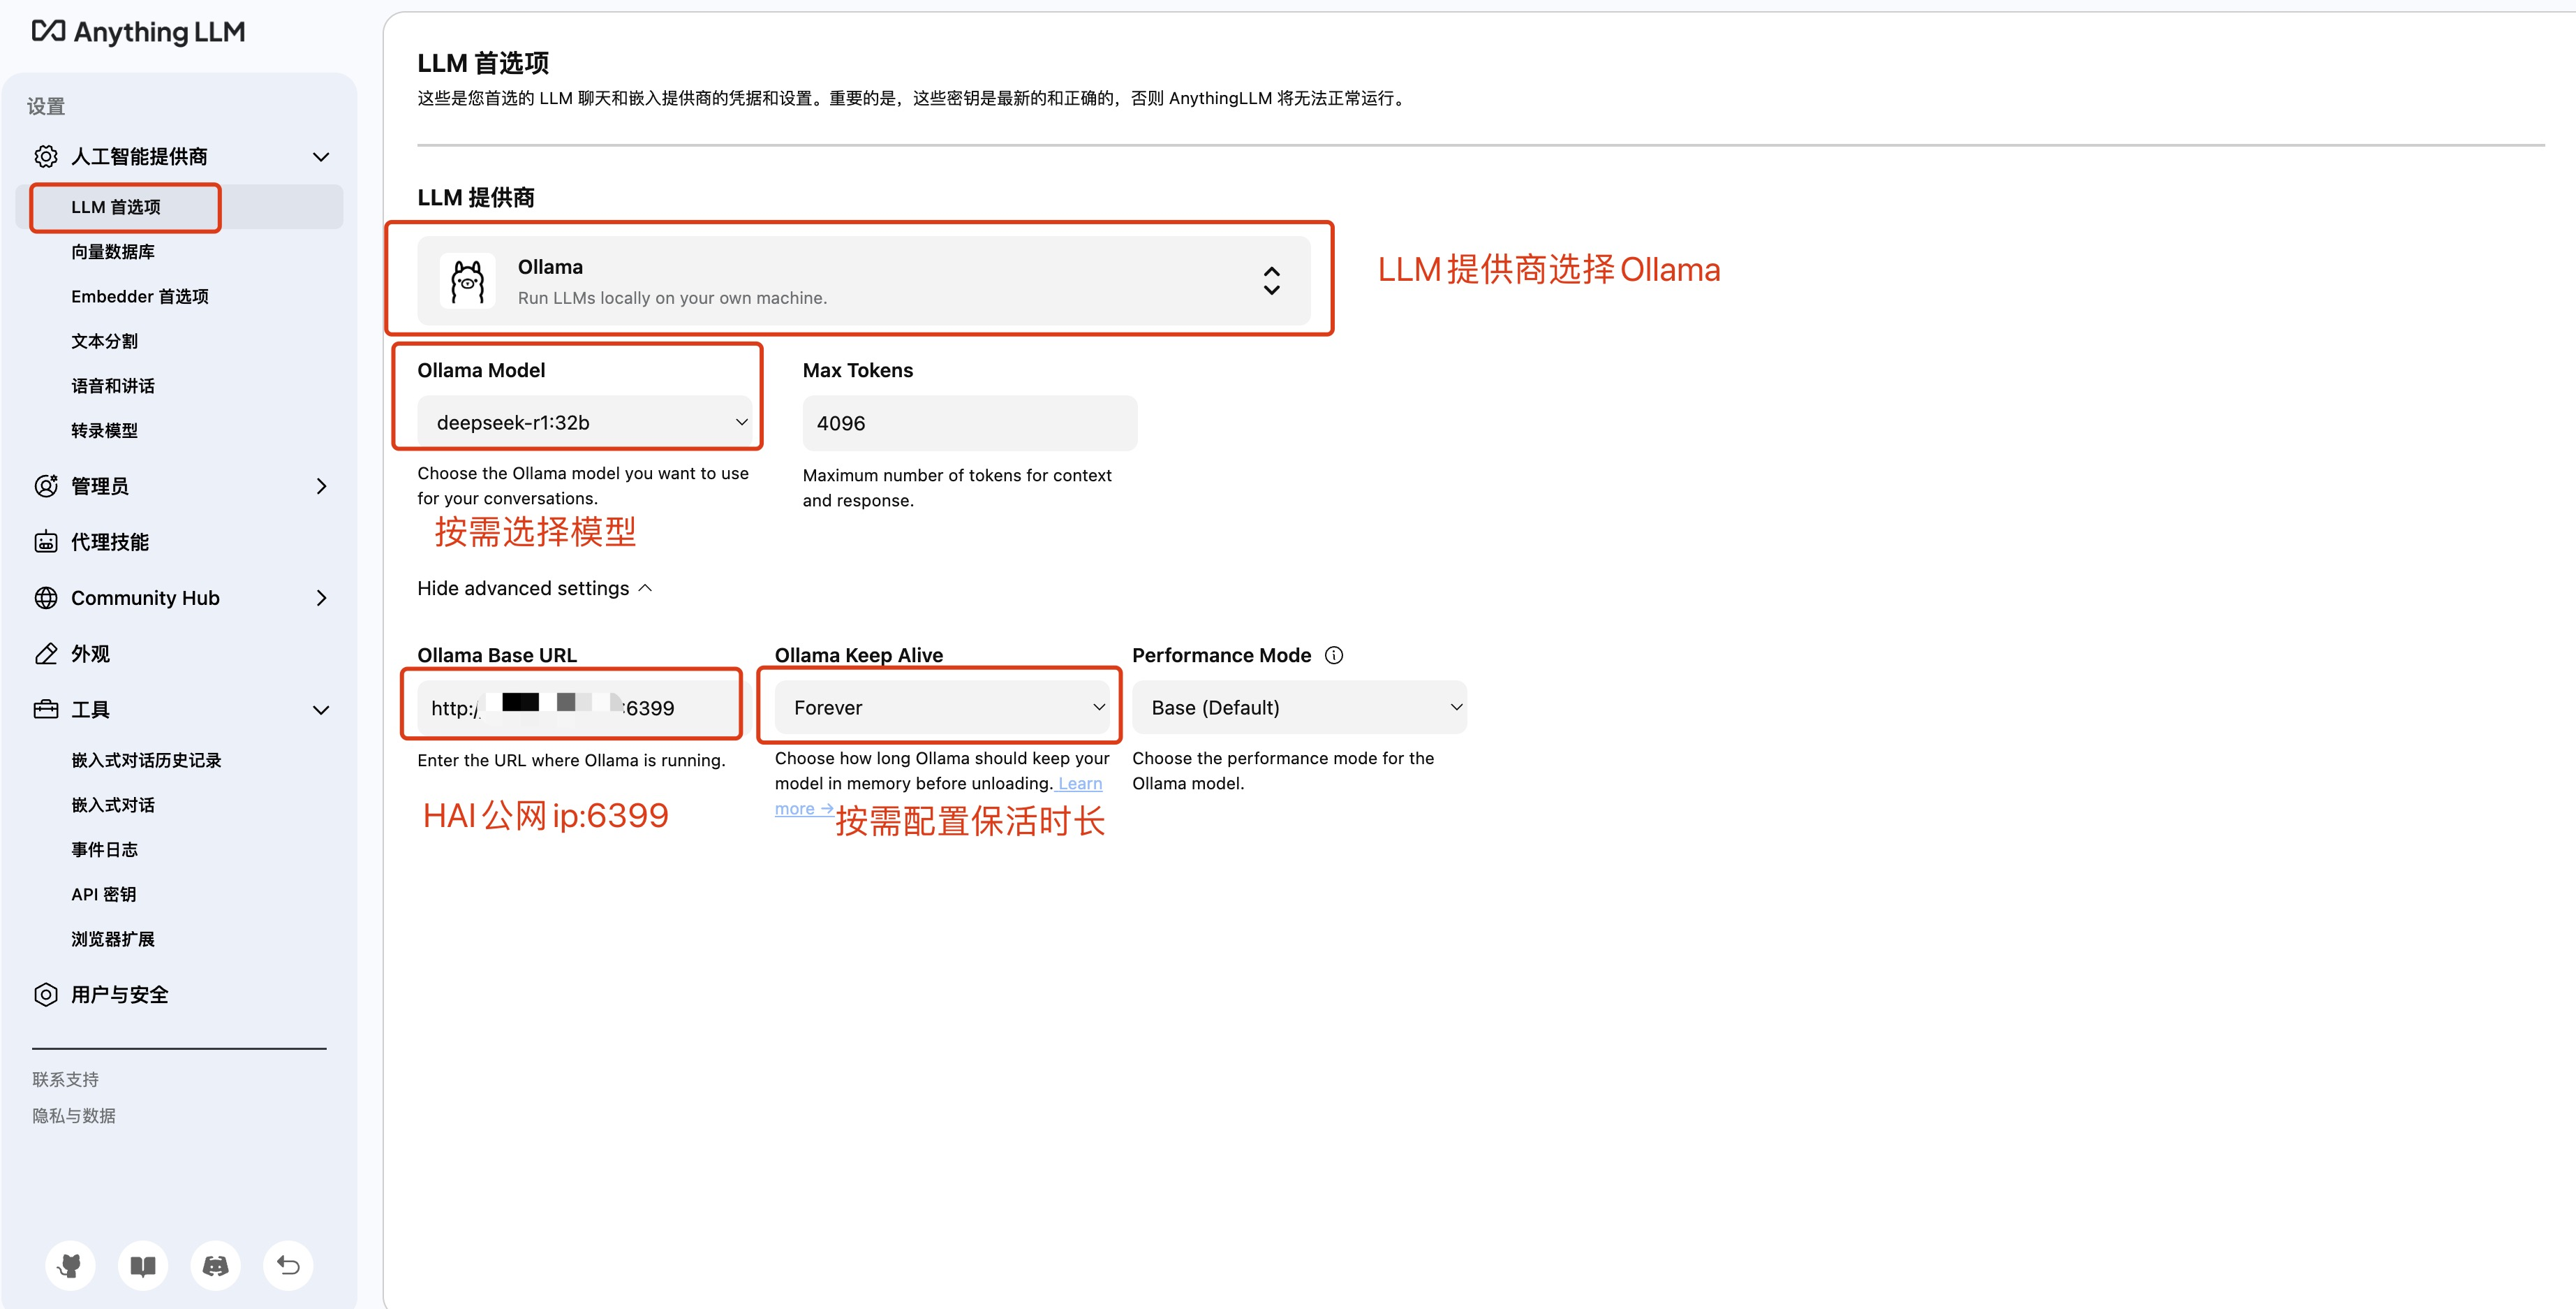Screen dimensions: 2576x1309
Task: Click the back arrow footer icon
Action: pyautogui.click(x=288, y=1265)
